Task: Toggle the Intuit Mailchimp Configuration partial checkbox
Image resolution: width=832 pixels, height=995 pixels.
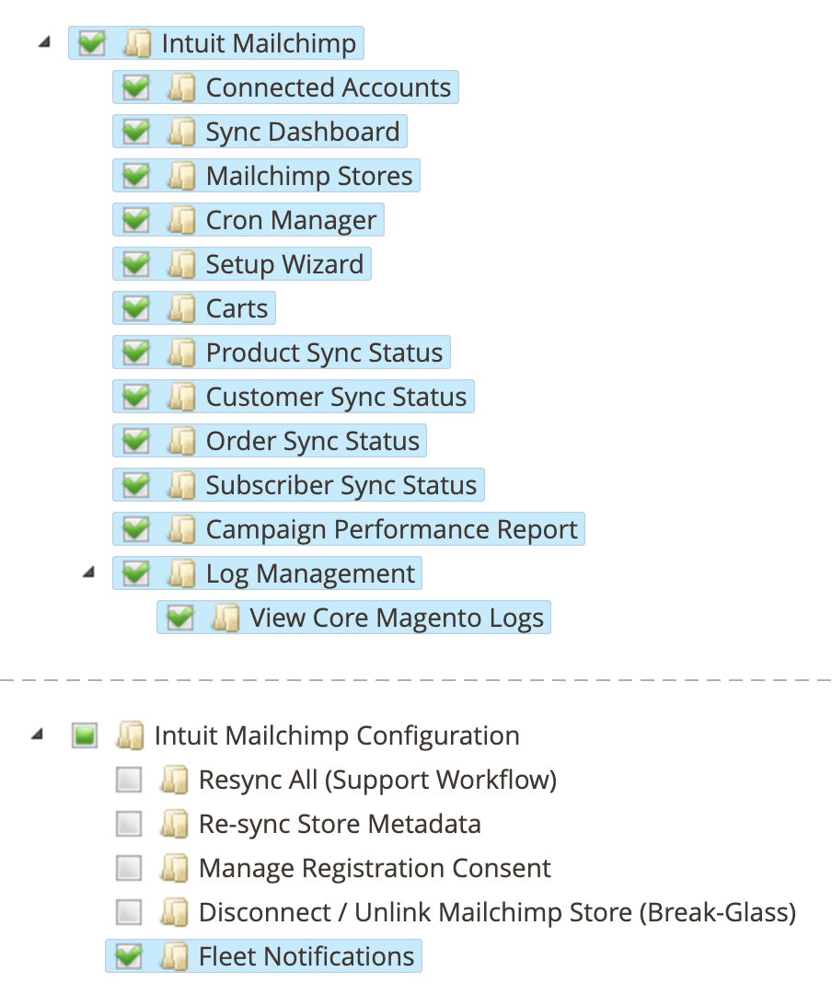Action: [85, 735]
